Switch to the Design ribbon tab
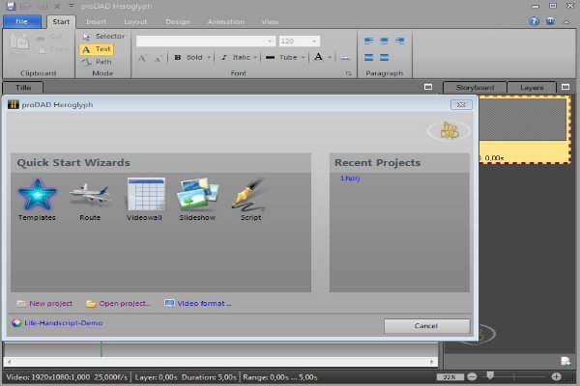The width and height of the screenshot is (580, 386). (x=178, y=22)
